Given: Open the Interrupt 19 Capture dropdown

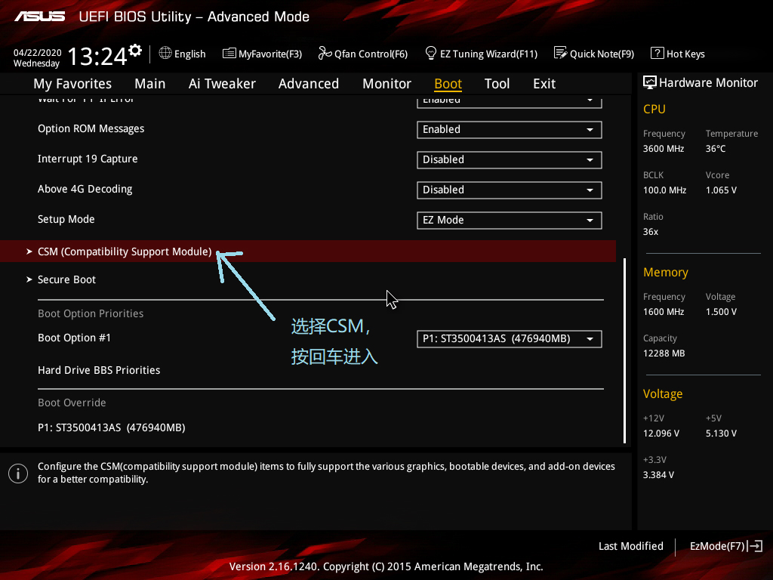Looking at the screenshot, I should point(510,160).
